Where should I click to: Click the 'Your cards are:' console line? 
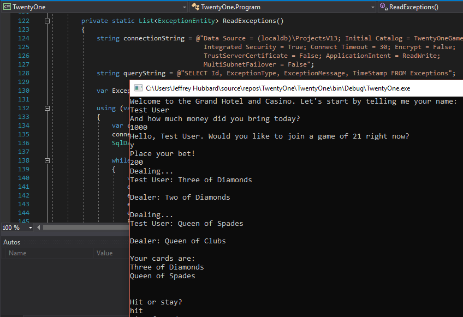162,259
